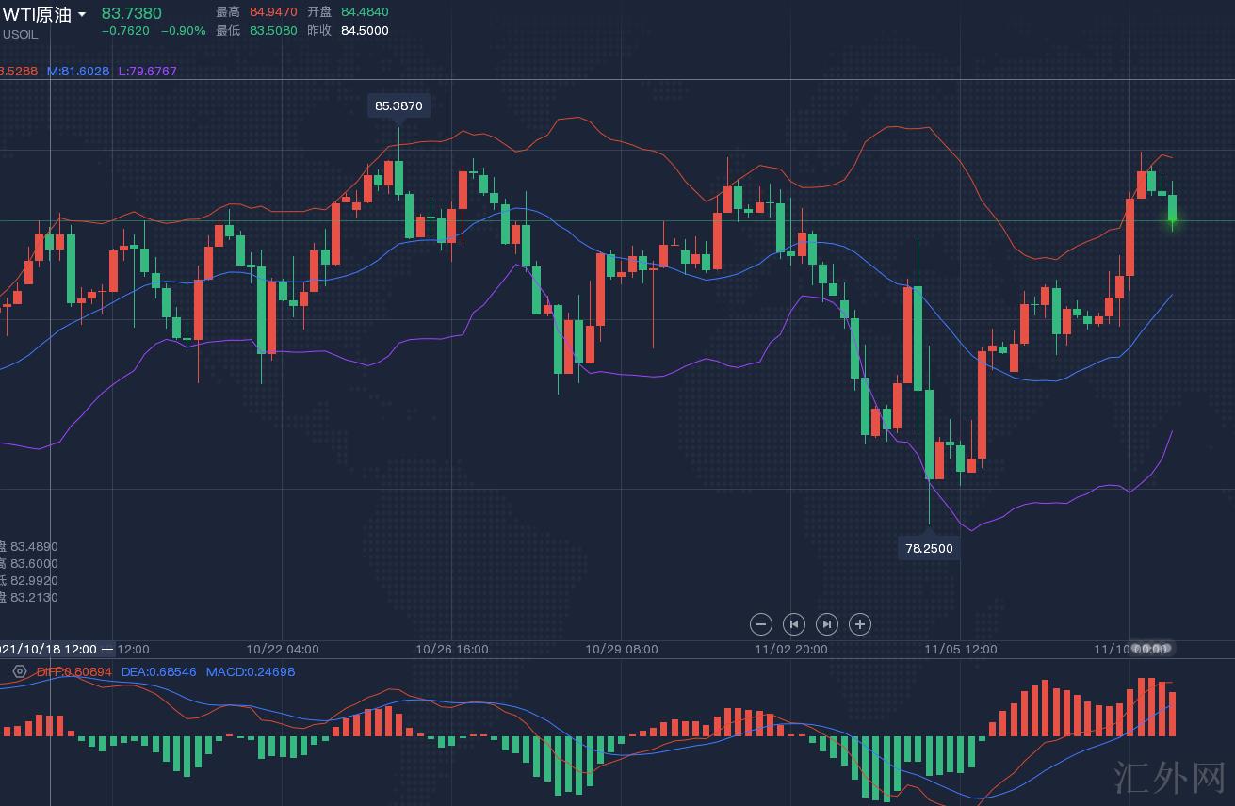Click the zoom out minus icon
The height and width of the screenshot is (806, 1235).
click(x=761, y=623)
